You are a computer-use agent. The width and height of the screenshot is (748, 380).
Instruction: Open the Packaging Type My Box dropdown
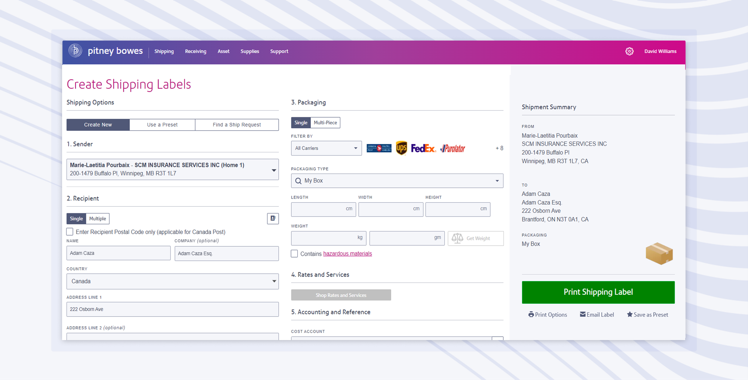click(x=397, y=181)
